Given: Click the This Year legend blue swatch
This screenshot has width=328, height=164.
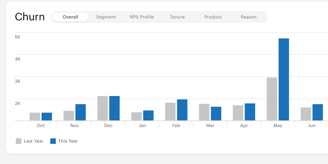Looking at the screenshot, I should coord(53,141).
